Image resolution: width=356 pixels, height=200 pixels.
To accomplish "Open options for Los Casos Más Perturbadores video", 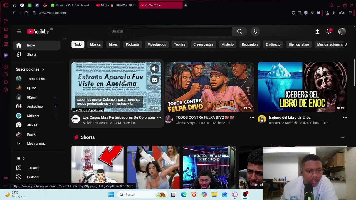I will 159,118.
